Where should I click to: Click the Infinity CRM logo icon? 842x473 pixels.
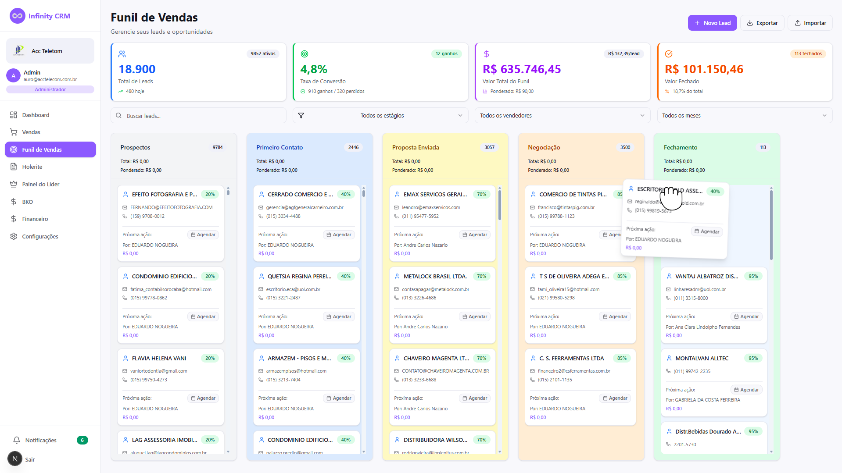[17, 16]
